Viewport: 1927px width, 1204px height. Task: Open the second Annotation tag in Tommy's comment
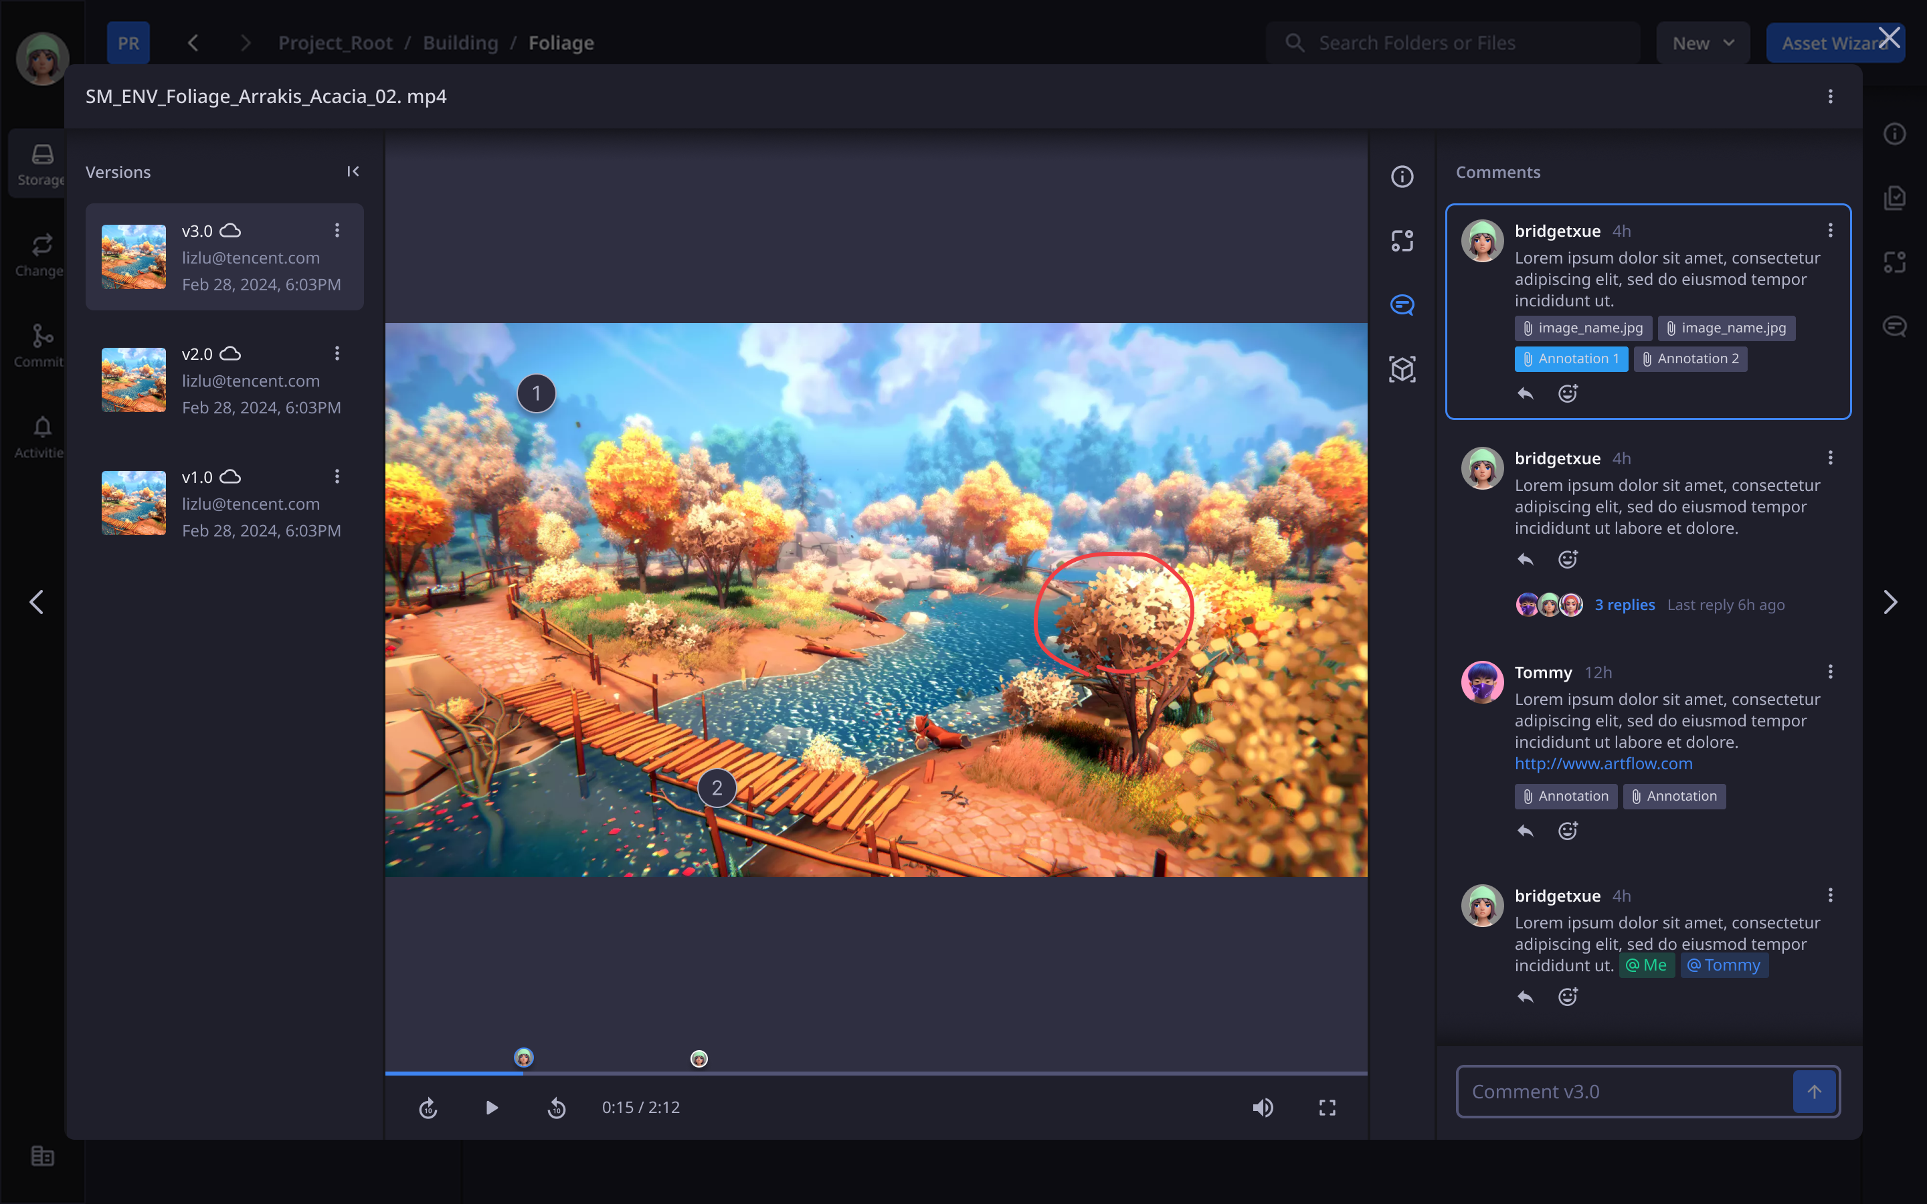tap(1674, 796)
